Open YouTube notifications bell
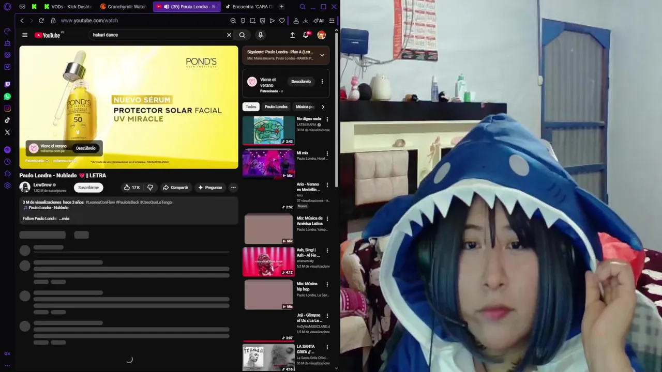662x372 pixels. 306,35
